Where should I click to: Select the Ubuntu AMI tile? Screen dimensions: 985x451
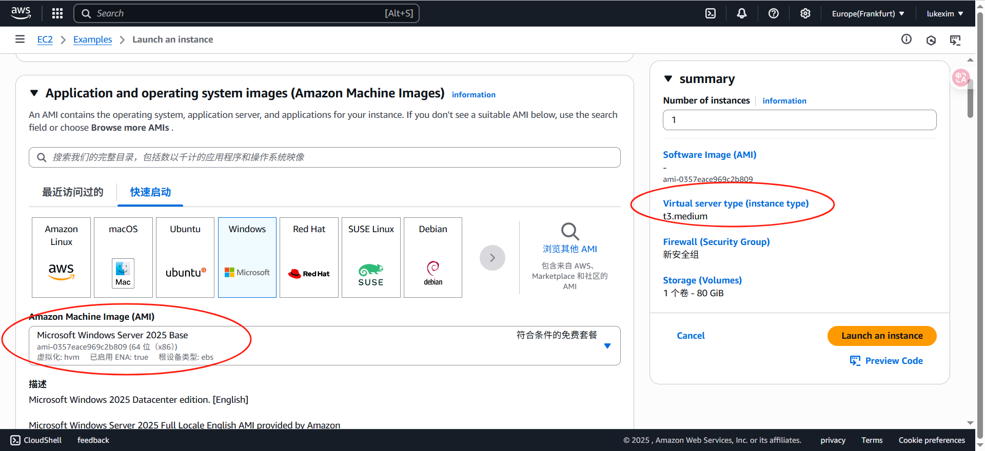pyautogui.click(x=185, y=257)
